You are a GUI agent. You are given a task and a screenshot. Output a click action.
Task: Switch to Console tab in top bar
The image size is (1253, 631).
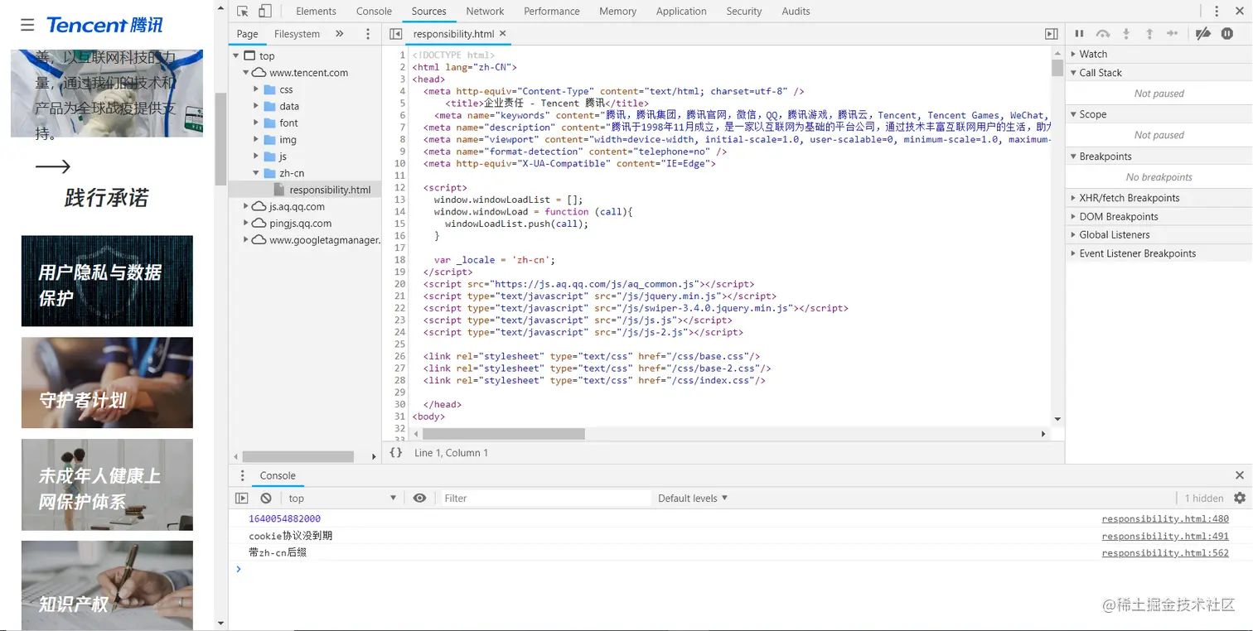[374, 12]
